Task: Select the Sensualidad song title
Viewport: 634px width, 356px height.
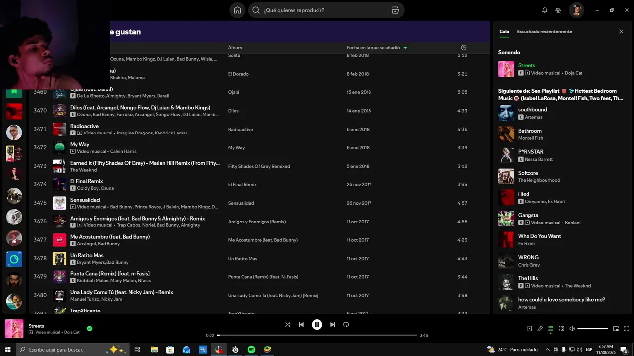Action: (x=85, y=200)
